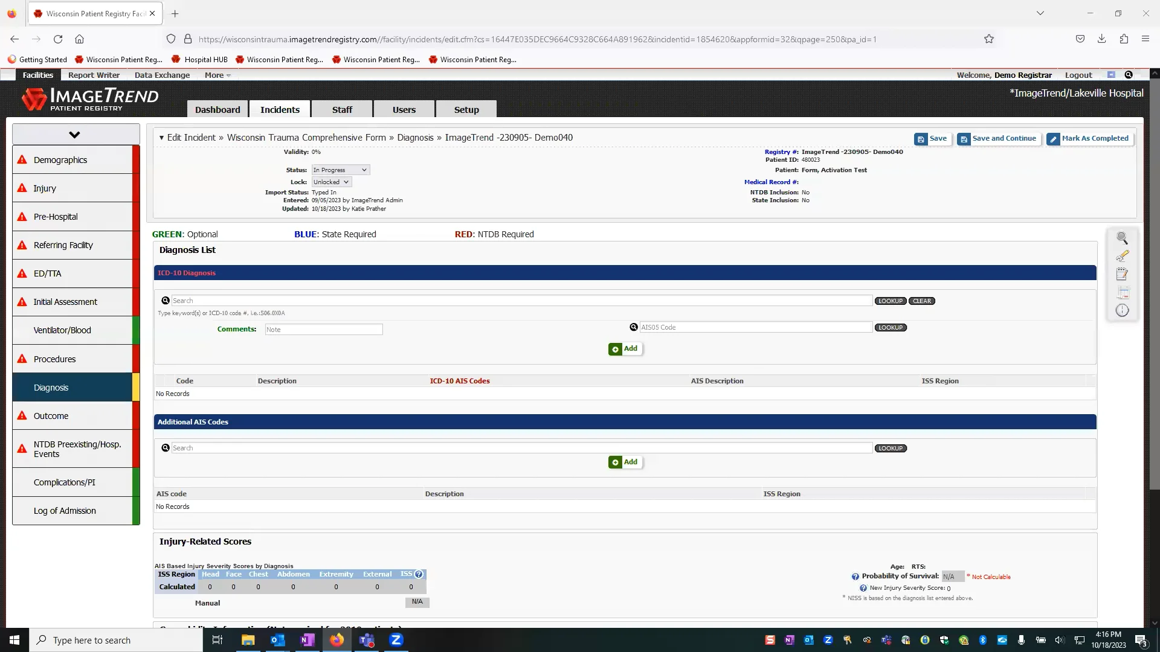Switch to the Dashboard tab
Viewport: 1160px width, 652px height.
click(217, 110)
